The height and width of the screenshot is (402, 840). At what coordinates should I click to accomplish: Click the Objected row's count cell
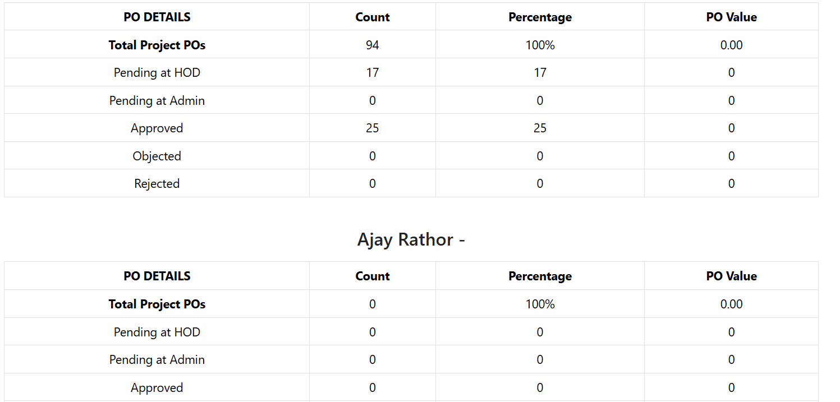[372, 156]
